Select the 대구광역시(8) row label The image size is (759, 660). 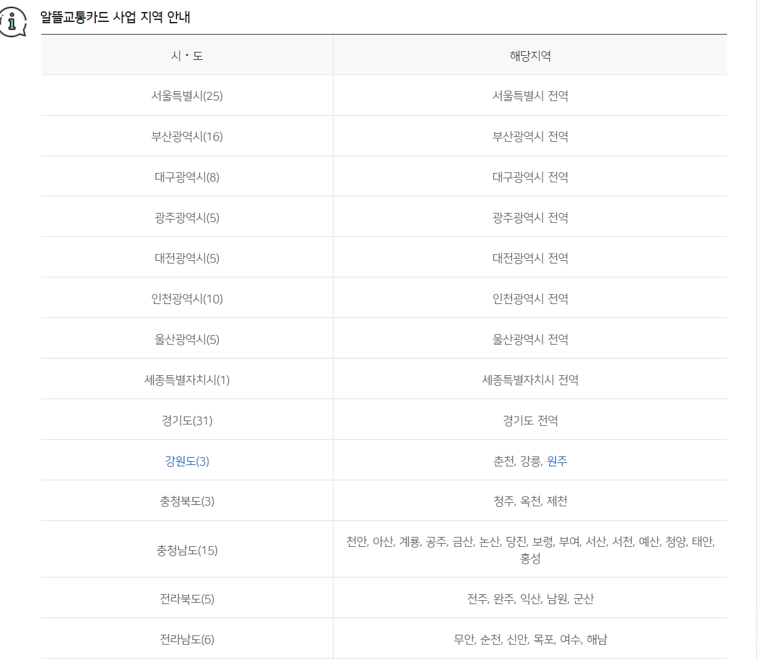click(x=188, y=176)
